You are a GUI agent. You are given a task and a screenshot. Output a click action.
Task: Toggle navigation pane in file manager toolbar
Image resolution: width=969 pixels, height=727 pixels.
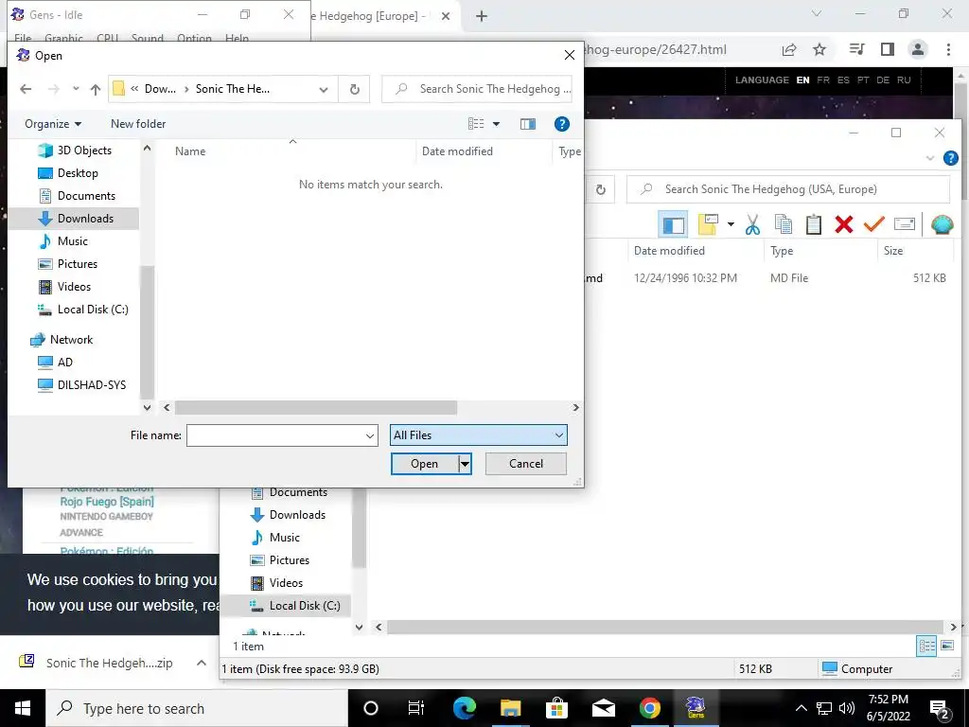[x=674, y=224]
